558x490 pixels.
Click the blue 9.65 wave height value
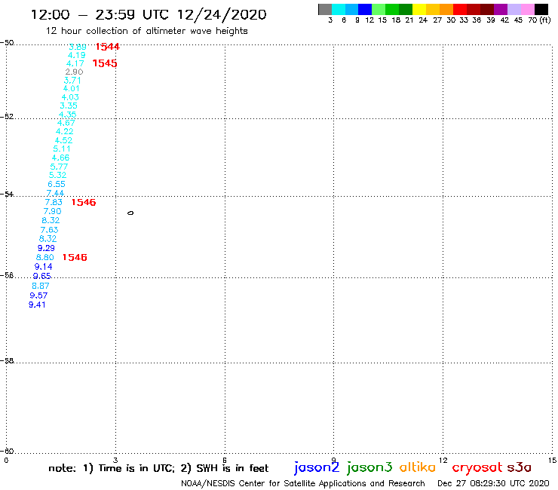point(42,276)
